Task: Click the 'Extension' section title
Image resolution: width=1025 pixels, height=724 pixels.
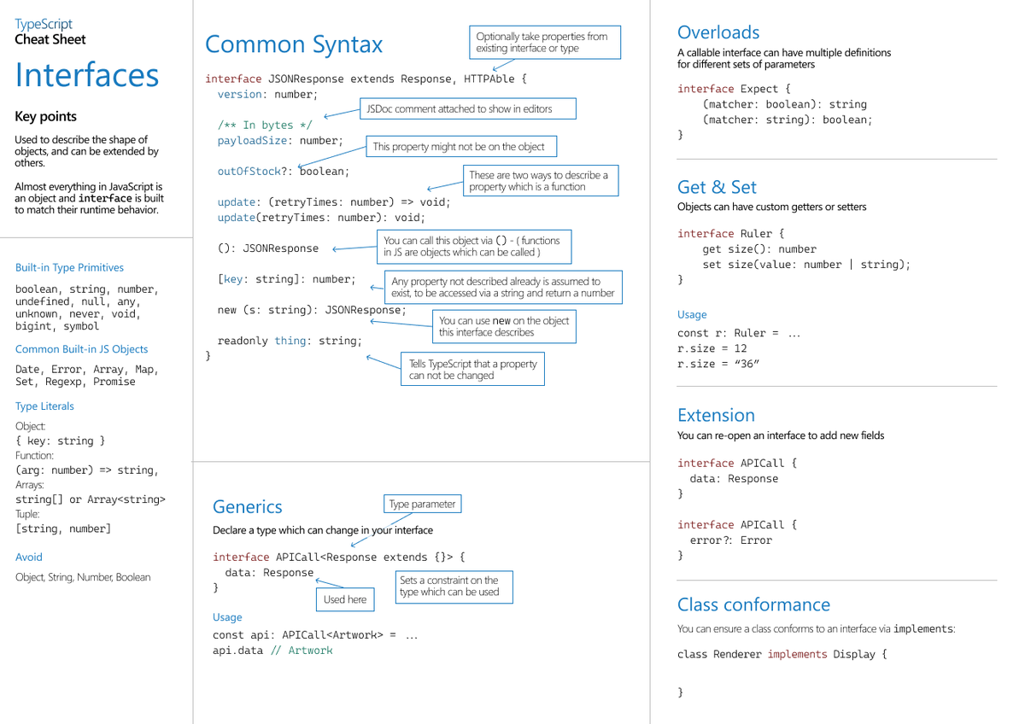Action: point(716,416)
